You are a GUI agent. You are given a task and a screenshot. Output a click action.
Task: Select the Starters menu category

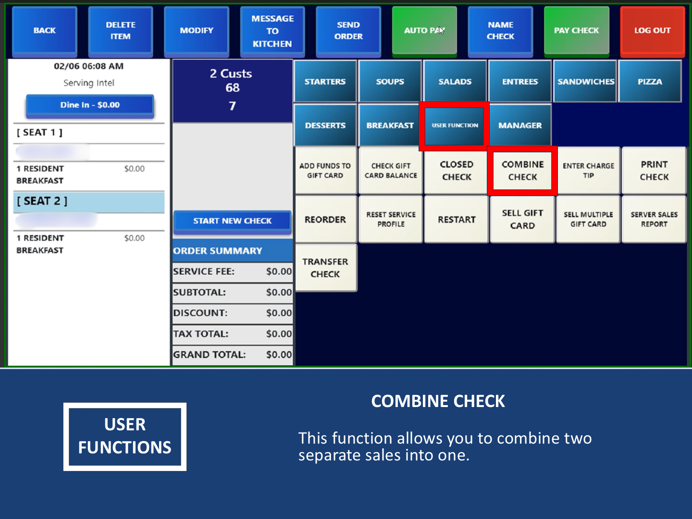[325, 82]
